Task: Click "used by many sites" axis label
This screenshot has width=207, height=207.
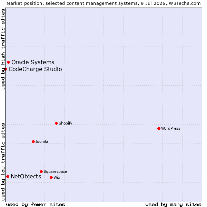Action: tap(173, 204)
